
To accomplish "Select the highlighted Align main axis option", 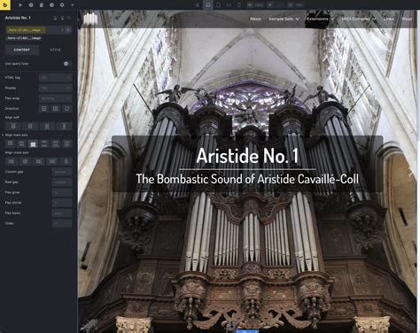I will point(33,144).
